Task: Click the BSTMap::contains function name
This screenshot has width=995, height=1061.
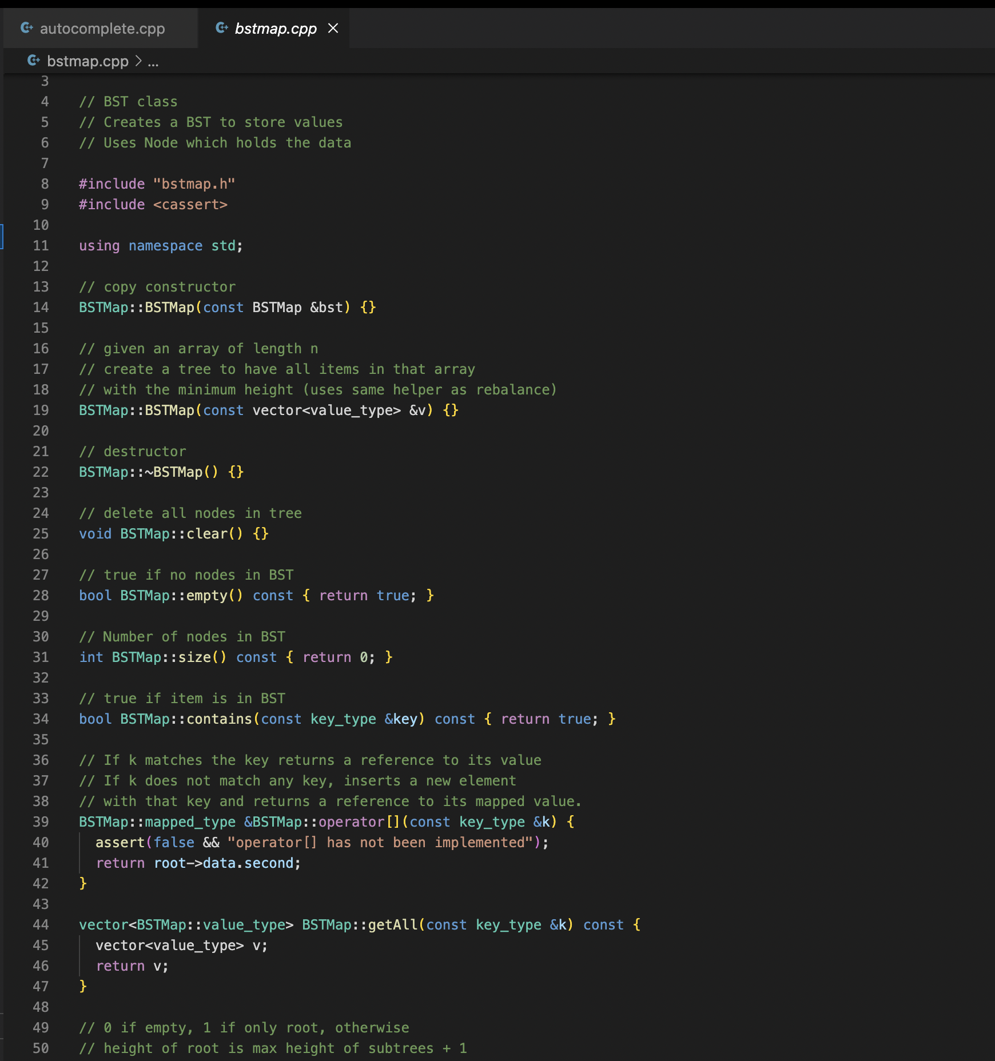Action: (220, 719)
